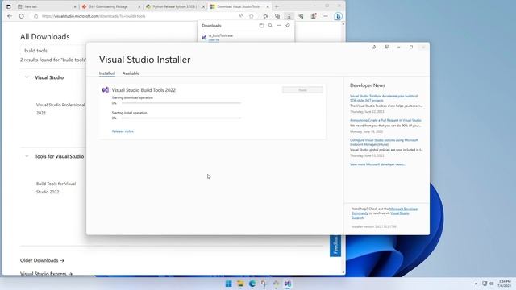Viewport: 516px width, 290px height.
Task: Click the download operation progress bar
Action: [181, 103]
